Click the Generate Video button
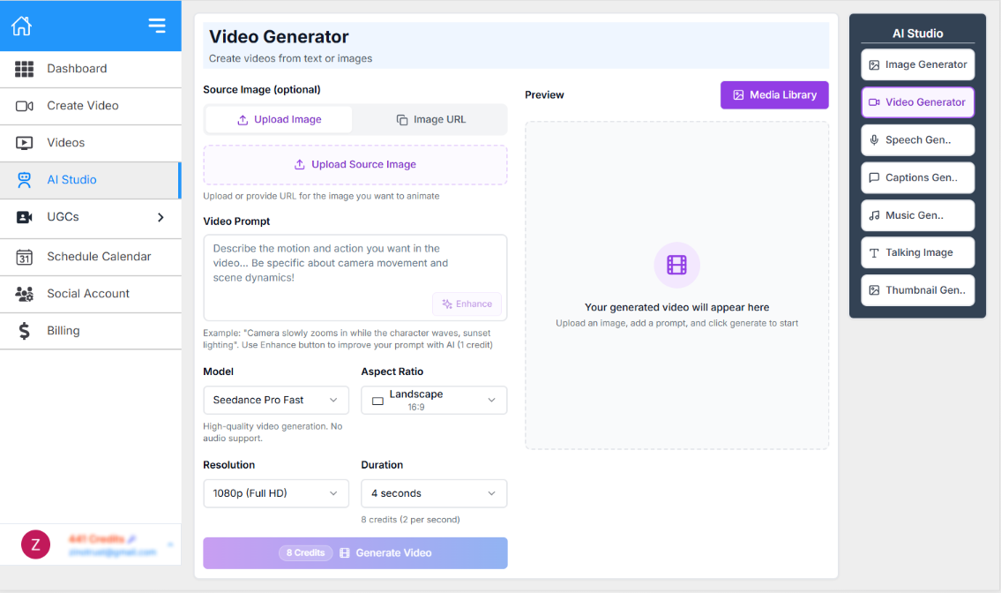The height and width of the screenshot is (593, 1001). click(355, 552)
